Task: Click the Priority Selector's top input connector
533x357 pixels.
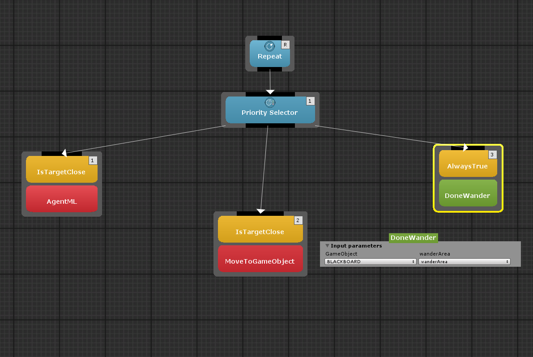Action: 270,94
